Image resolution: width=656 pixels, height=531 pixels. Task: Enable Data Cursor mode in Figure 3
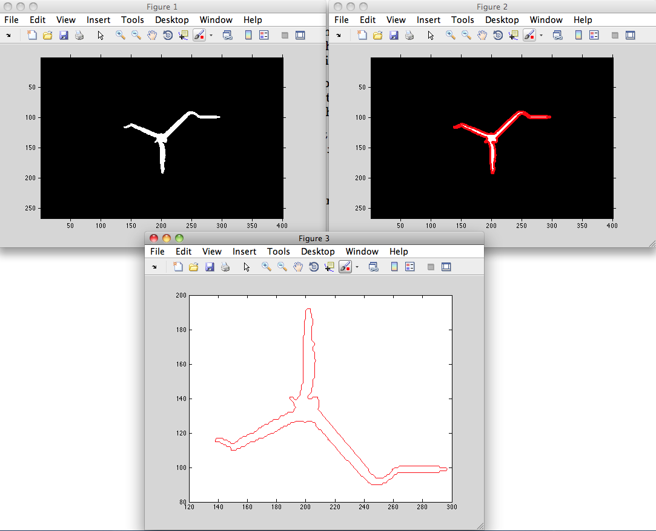click(330, 267)
